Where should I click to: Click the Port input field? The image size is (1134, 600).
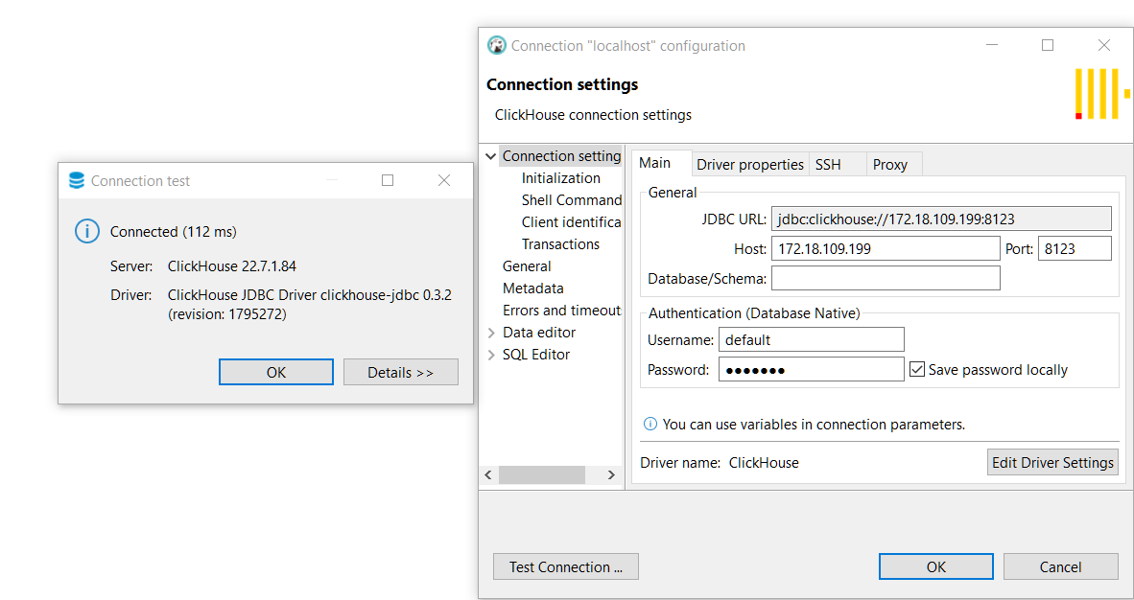[x=1075, y=248]
